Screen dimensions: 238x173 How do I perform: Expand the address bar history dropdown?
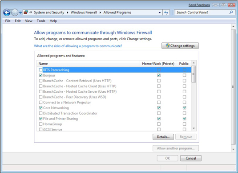[x=160, y=12]
